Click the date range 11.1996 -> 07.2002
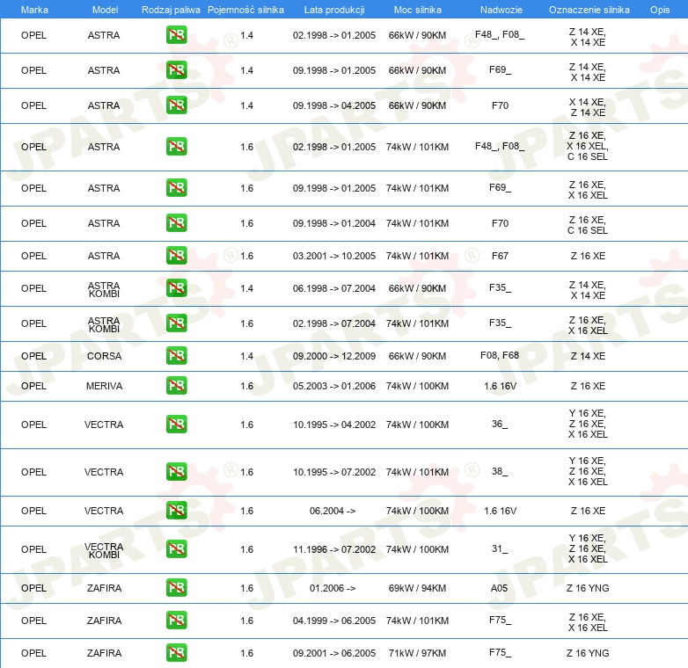The image size is (688, 668). (x=334, y=549)
